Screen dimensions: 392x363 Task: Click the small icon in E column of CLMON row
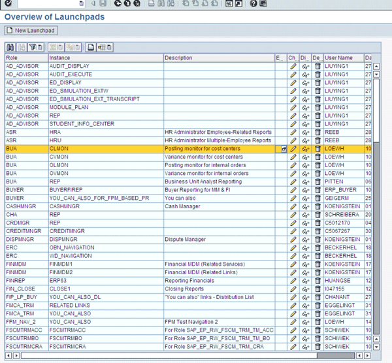click(x=283, y=149)
